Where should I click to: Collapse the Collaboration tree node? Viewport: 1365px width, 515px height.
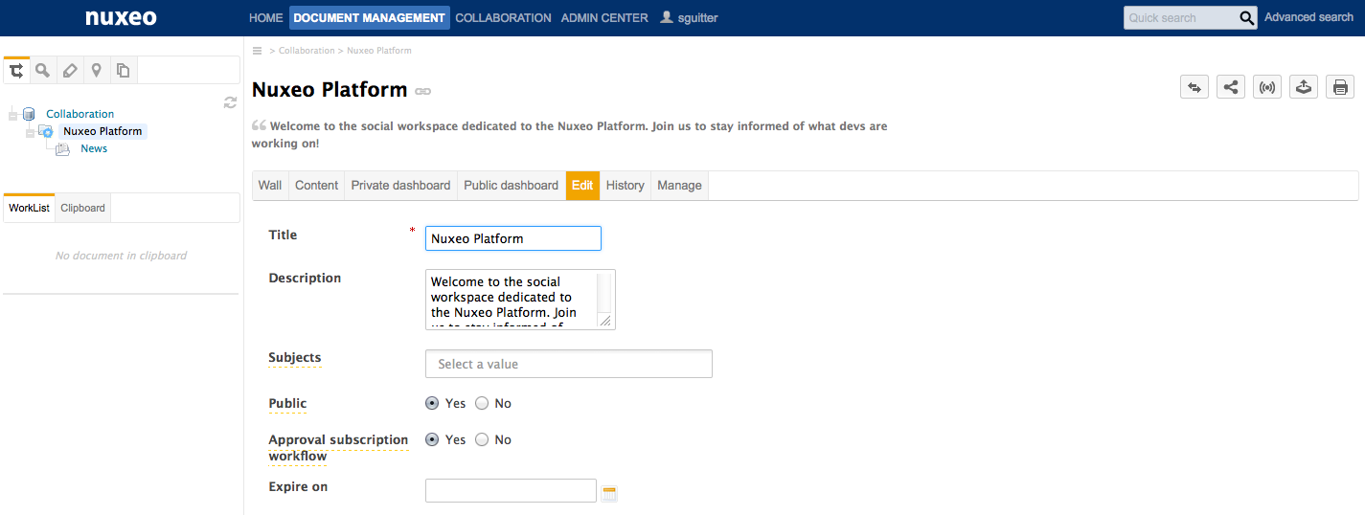click(x=12, y=115)
